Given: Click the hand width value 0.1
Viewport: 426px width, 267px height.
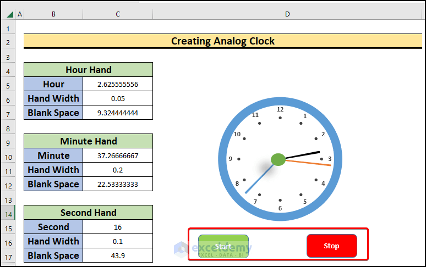Looking at the screenshot, I should click(x=118, y=241).
